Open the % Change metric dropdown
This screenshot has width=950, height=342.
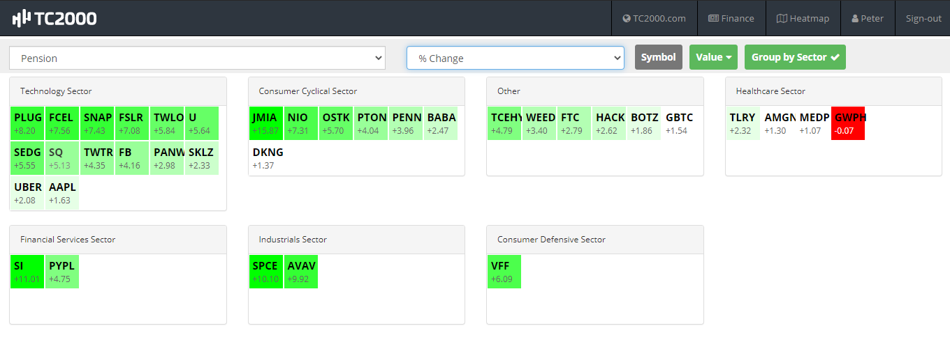click(515, 59)
